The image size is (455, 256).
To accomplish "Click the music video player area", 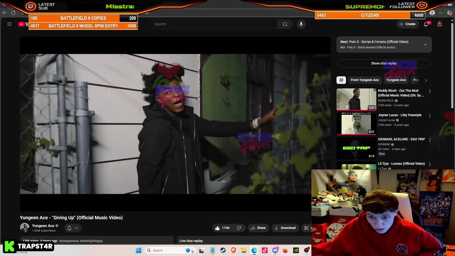I will [175, 124].
